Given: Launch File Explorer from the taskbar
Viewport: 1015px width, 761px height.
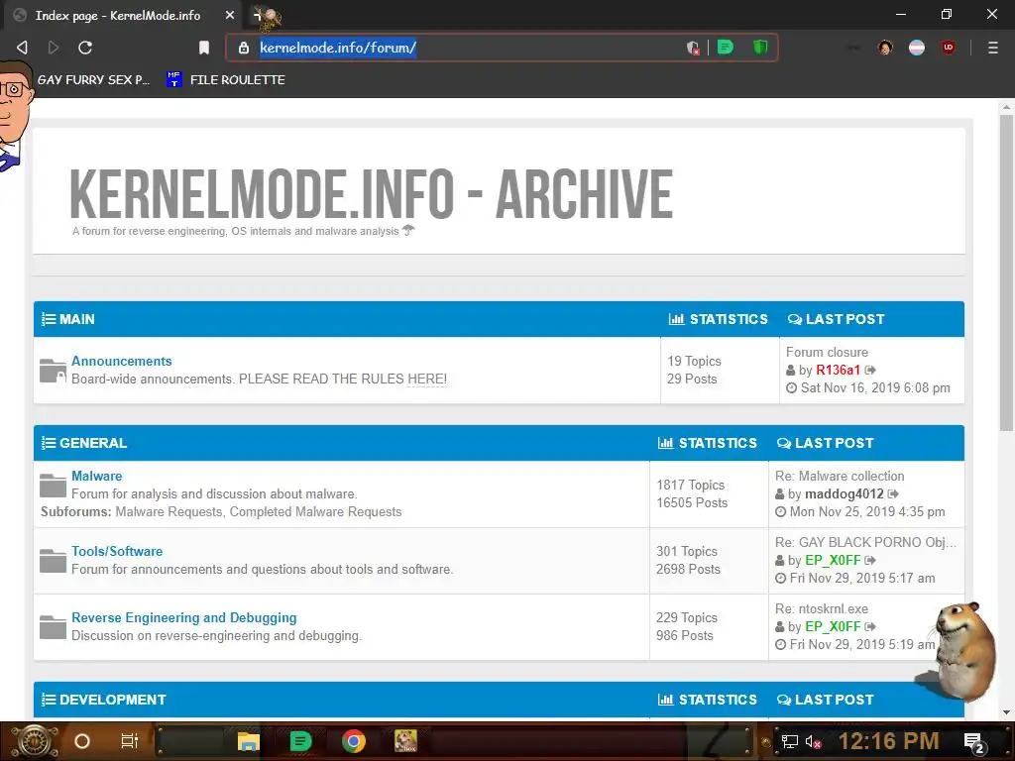Looking at the screenshot, I should [x=248, y=741].
